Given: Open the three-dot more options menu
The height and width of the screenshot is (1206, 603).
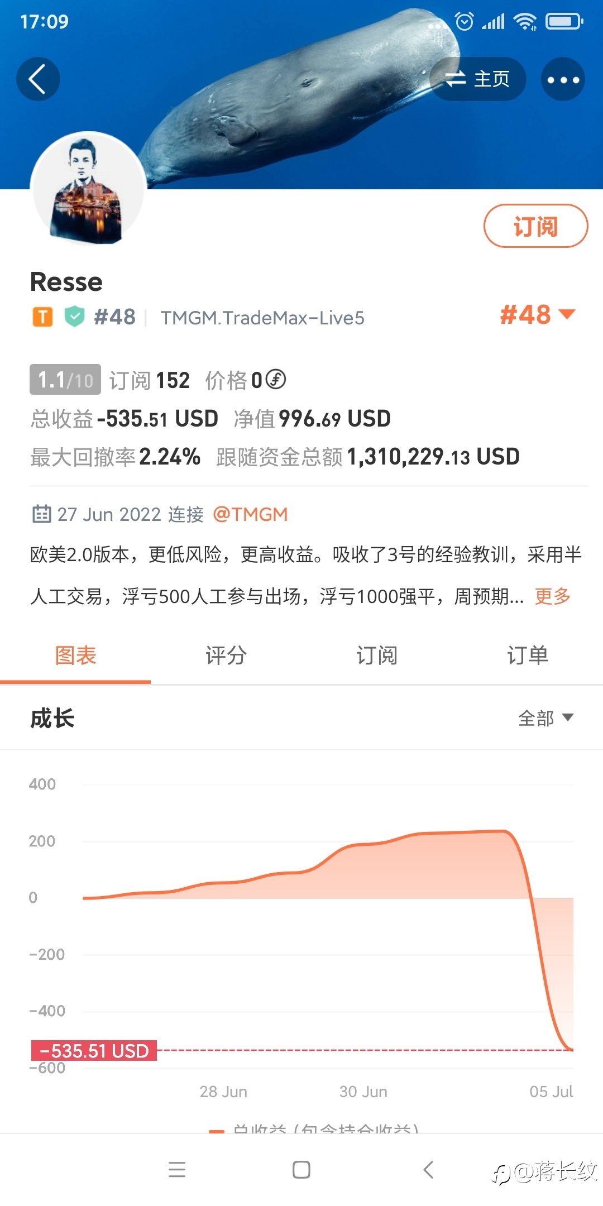Looking at the screenshot, I should pyautogui.click(x=563, y=79).
